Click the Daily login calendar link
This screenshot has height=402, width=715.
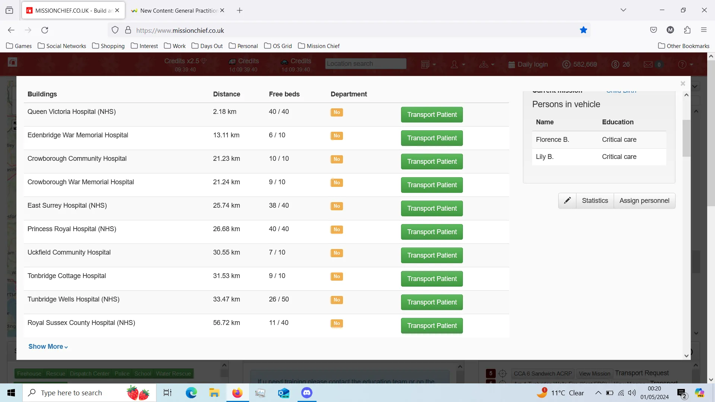point(528,64)
